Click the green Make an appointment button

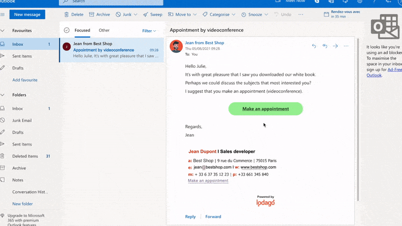coord(266,108)
